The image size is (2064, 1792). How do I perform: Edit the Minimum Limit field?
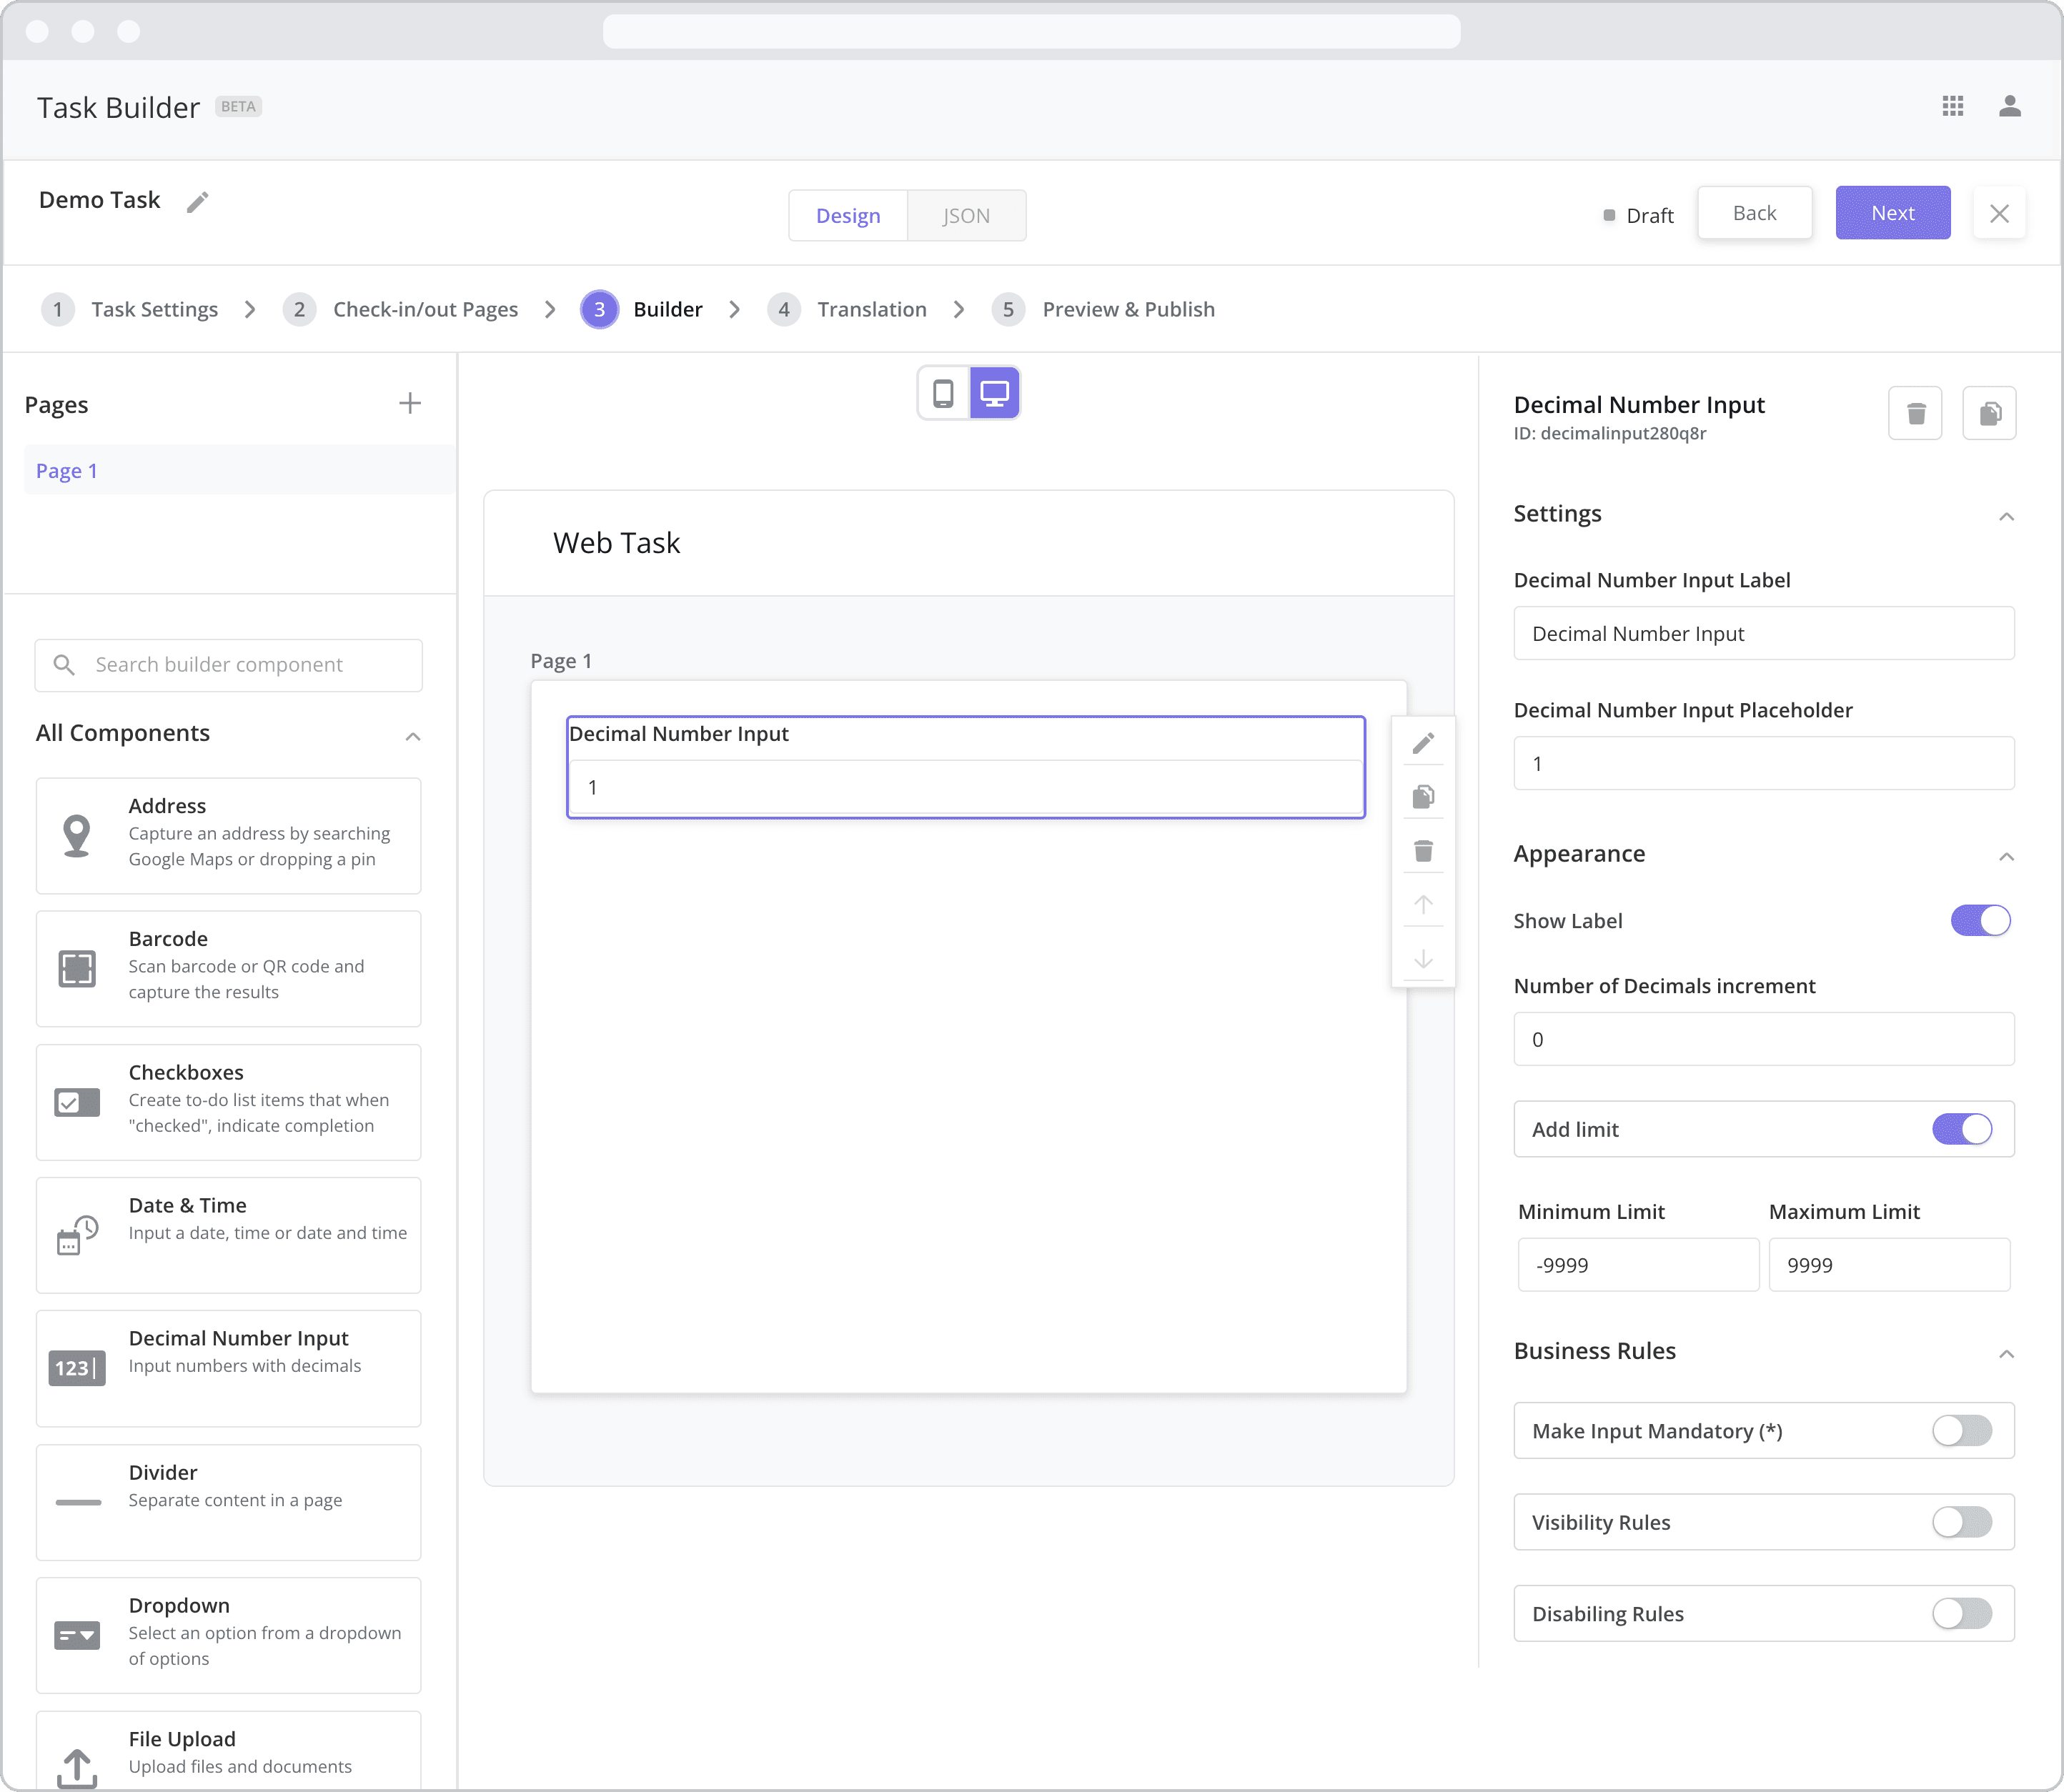tap(1638, 1265)
